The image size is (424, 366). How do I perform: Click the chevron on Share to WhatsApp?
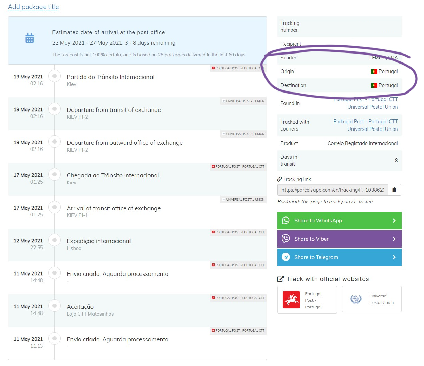(x=394, y=221)
